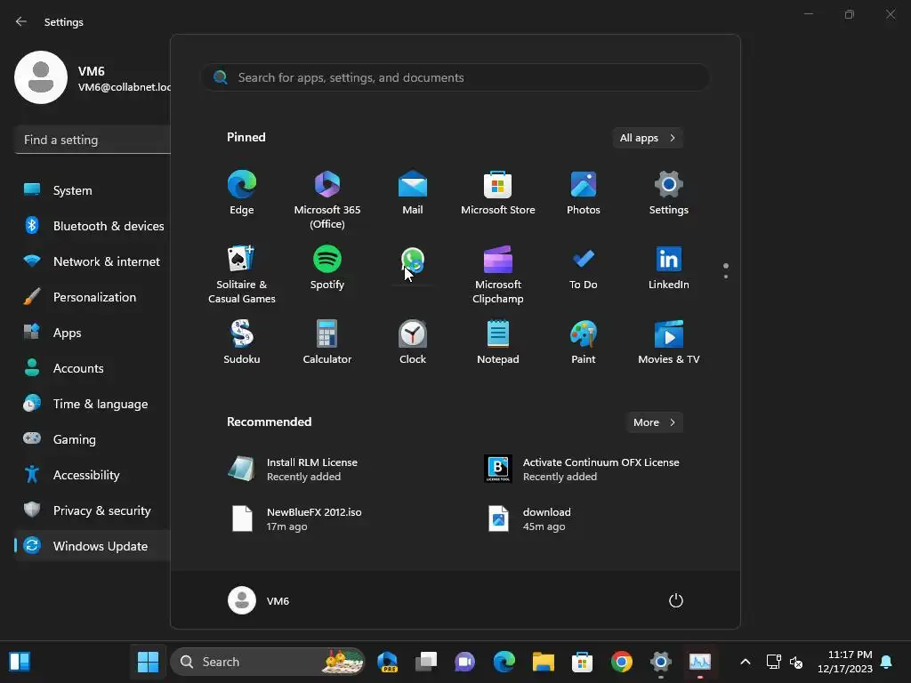This screenshot has height=683, width=911.
Task: Click the power button in Start menu
Action: pos(676,600)
